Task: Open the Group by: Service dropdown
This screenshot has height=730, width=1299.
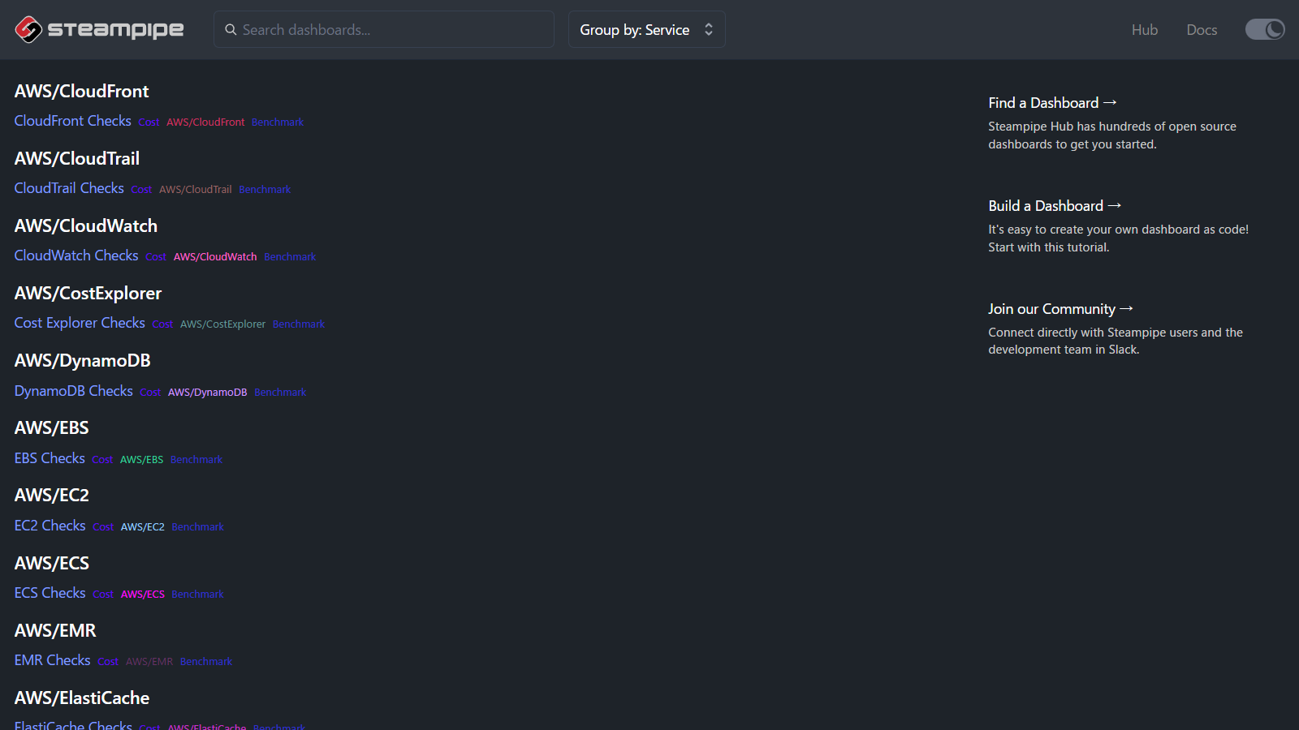Action: (x=646, y=30)
